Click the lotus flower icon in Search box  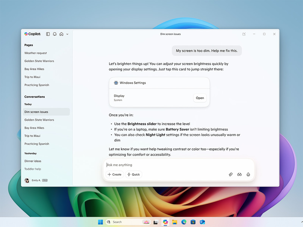click(146, 222)
